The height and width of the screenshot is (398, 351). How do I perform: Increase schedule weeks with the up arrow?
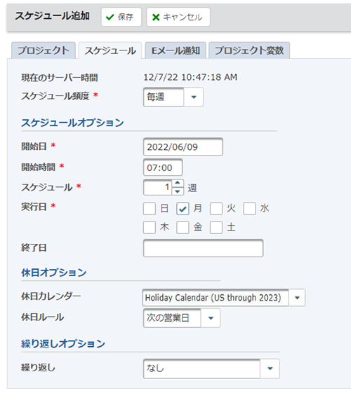tap(178, 184)
